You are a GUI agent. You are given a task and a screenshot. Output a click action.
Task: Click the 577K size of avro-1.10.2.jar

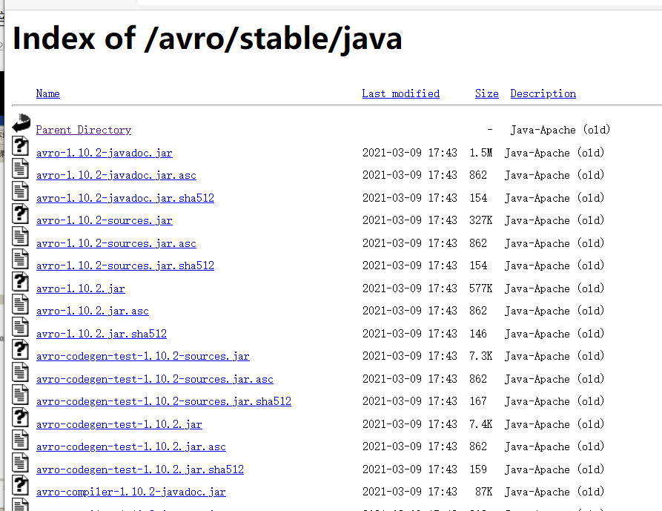click(x=481, y=288)
